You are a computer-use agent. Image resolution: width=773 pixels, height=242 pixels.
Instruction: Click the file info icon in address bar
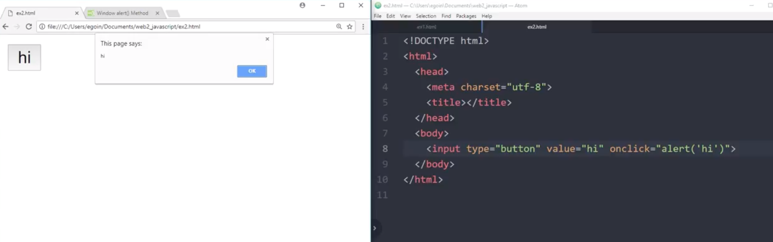pyautogui.click(x=43, y=26)
